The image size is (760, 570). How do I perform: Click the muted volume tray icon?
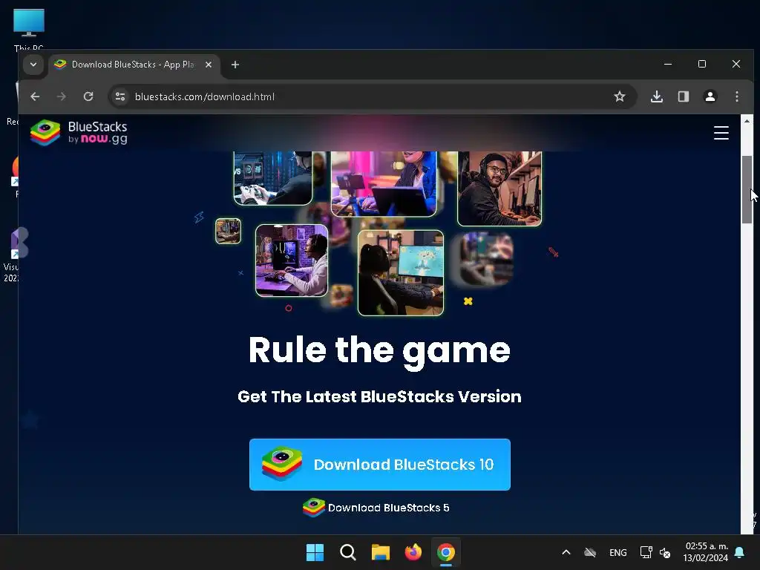[665, 552]
